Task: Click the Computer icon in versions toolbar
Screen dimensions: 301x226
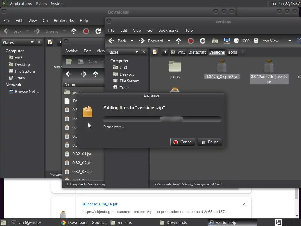Action: click(x=227, y=41)
